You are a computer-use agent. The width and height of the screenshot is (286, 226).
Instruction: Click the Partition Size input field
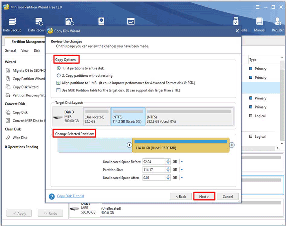[154, 170]
